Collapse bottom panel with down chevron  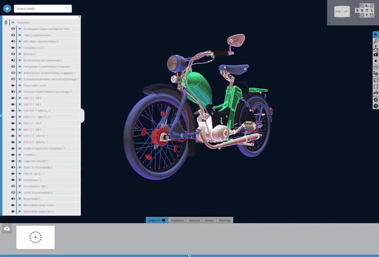[x=189, y=255]
